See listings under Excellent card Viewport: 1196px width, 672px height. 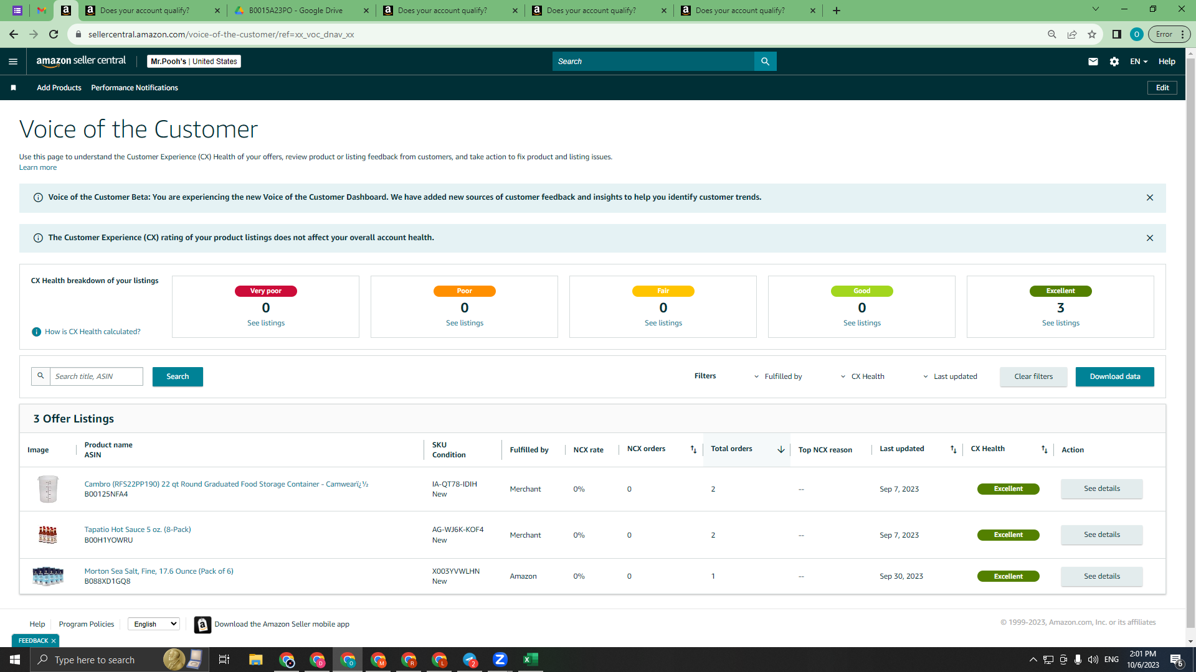pyautogui.click(x=1061, y=324)
